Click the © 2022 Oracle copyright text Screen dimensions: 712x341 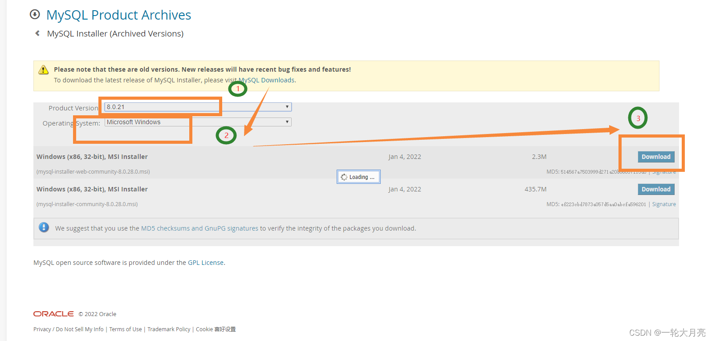pos(98,314)
